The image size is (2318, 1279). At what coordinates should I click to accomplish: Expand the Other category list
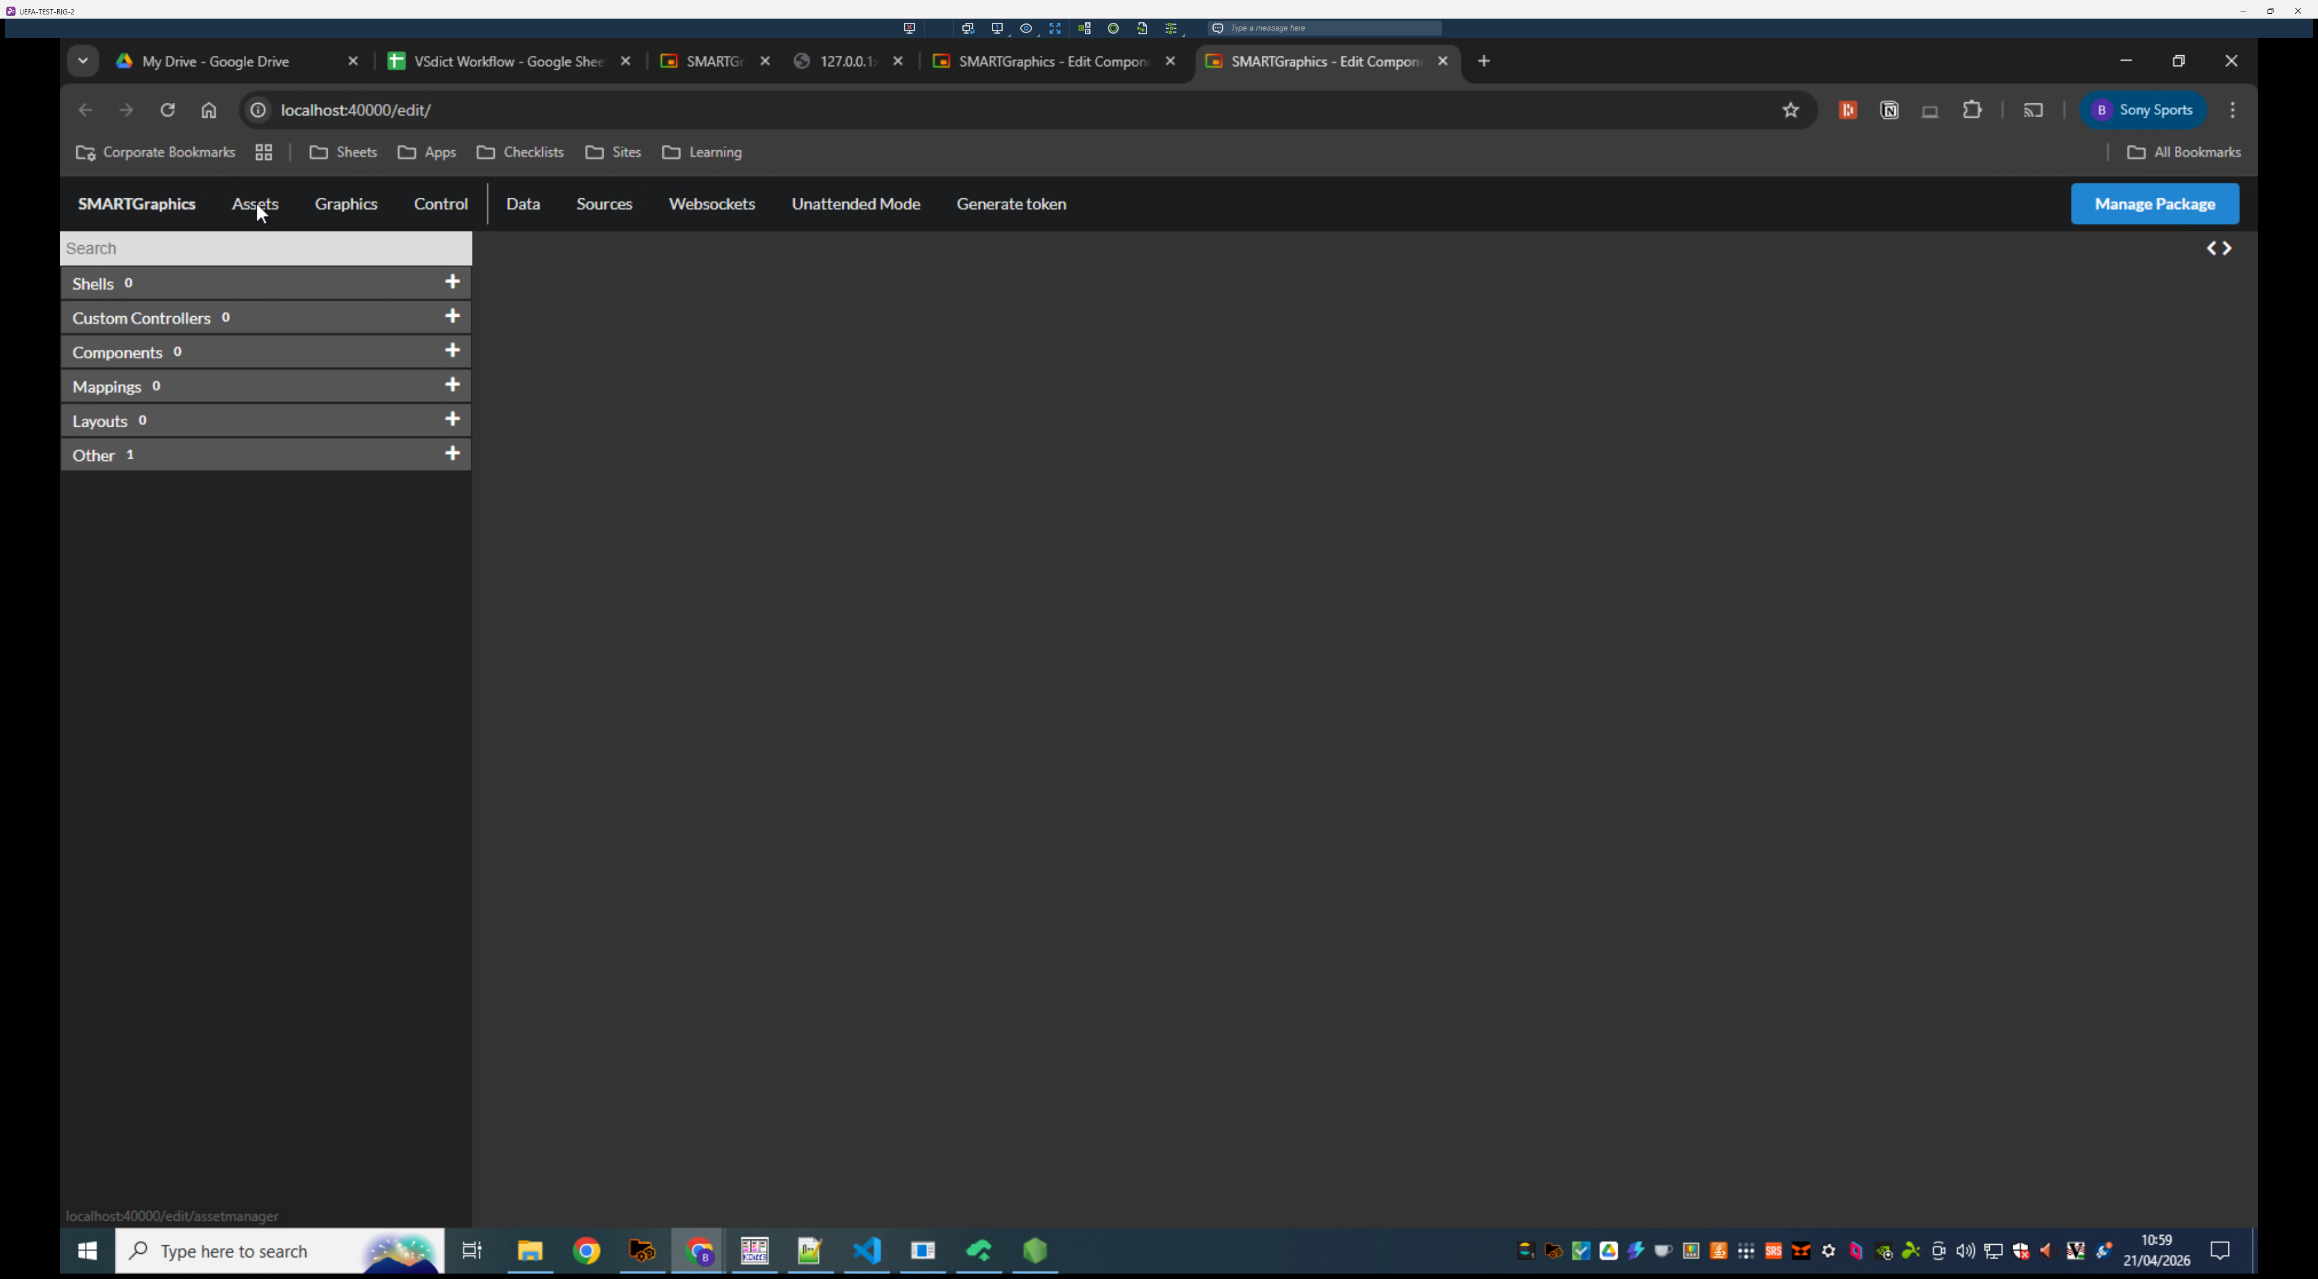tap(94, 455)
